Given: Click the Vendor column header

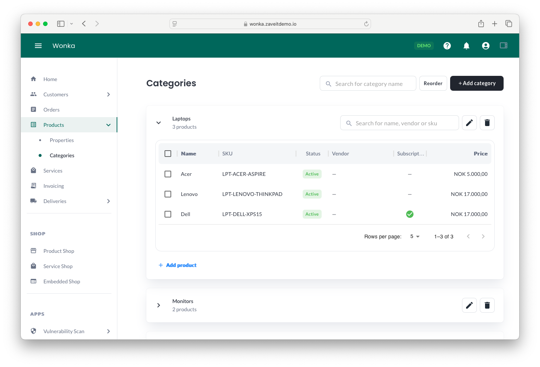Looking at the screenshot, I should coord(341,154).
